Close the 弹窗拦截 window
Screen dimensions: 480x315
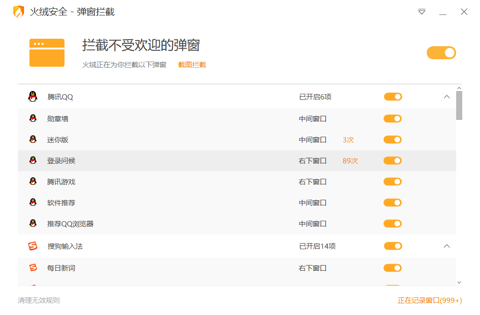pyautogui.click(x=464, y=12)
